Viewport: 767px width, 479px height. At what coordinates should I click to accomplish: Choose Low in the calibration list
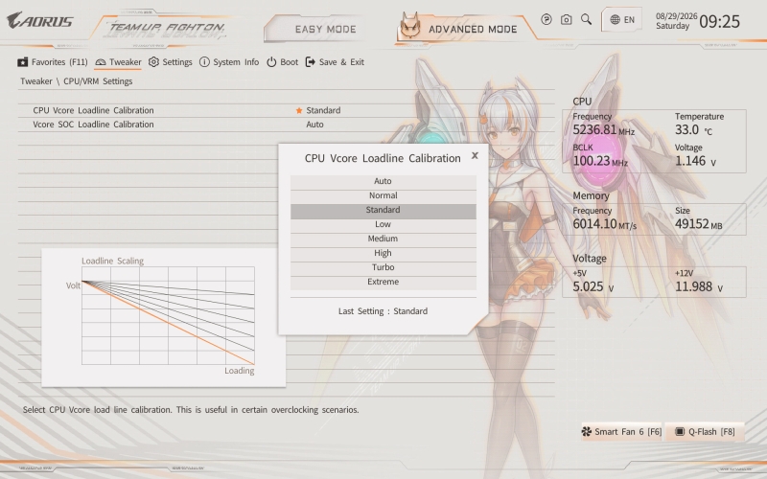pyautogui.click(x=383, y=224)
